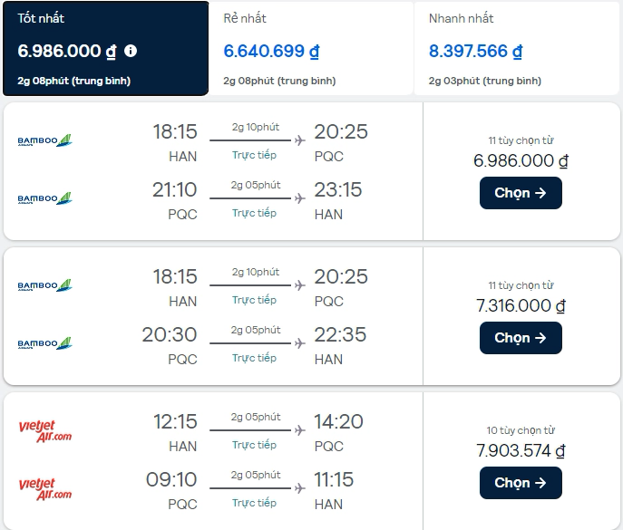The width and height of the screenshot is (623, 530).
Task: Select the Tốt nhất sorting tab
Action: [x=106, y=48]
